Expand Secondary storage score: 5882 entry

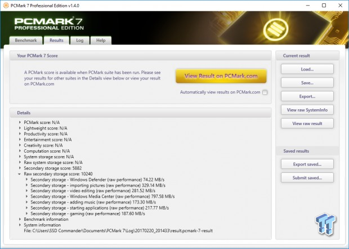21,168
